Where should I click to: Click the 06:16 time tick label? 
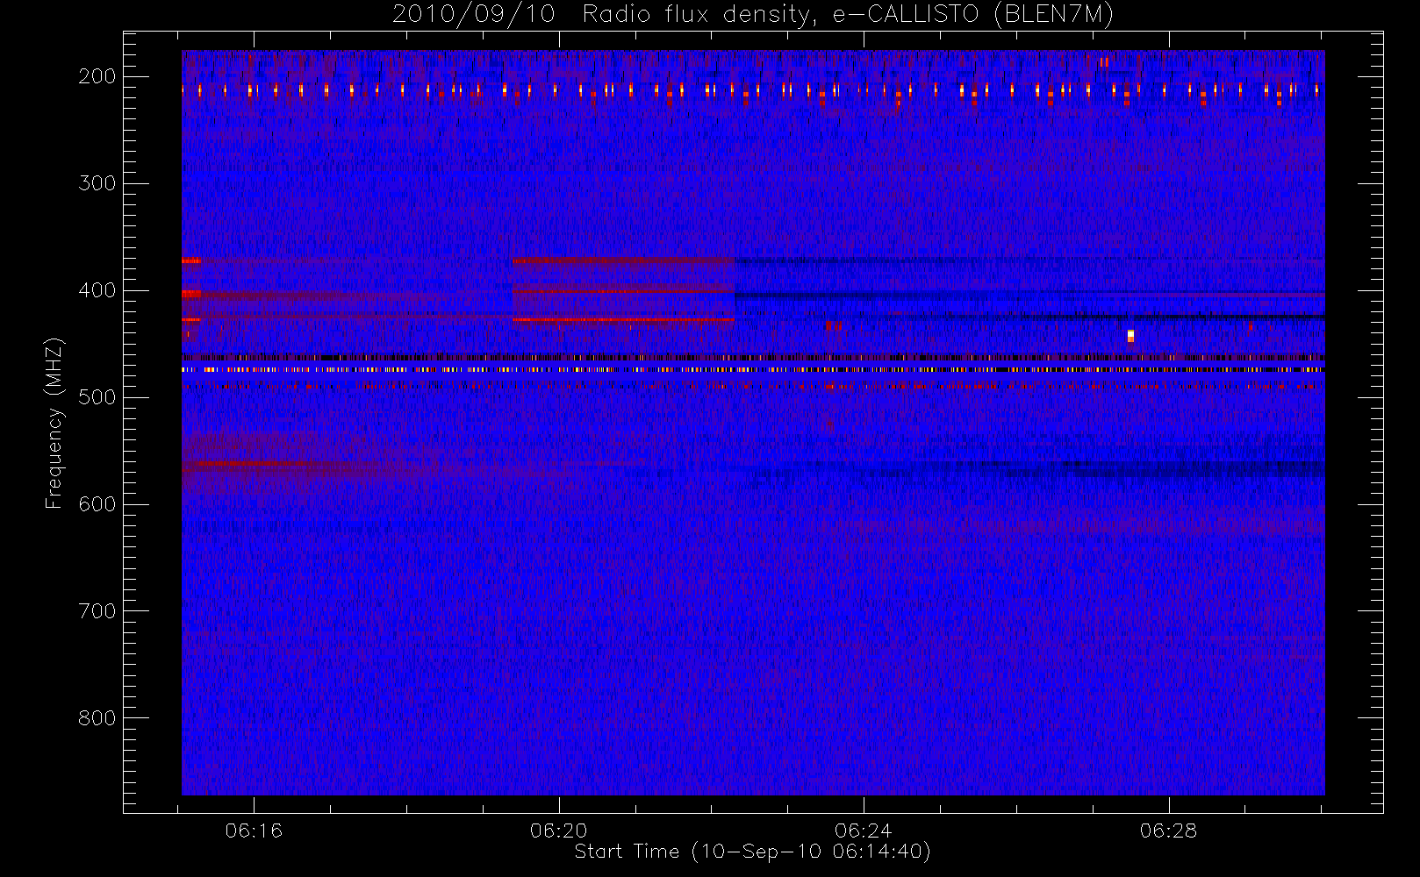[254, 831]
